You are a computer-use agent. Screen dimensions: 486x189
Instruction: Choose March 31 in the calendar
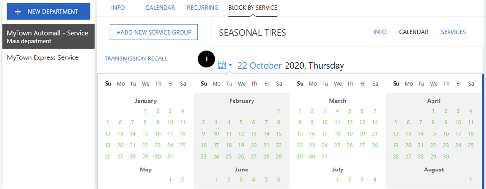(x=324, y=157)
